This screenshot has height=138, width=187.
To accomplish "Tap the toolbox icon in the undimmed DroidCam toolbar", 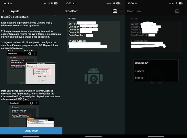I will coord(115,11).
